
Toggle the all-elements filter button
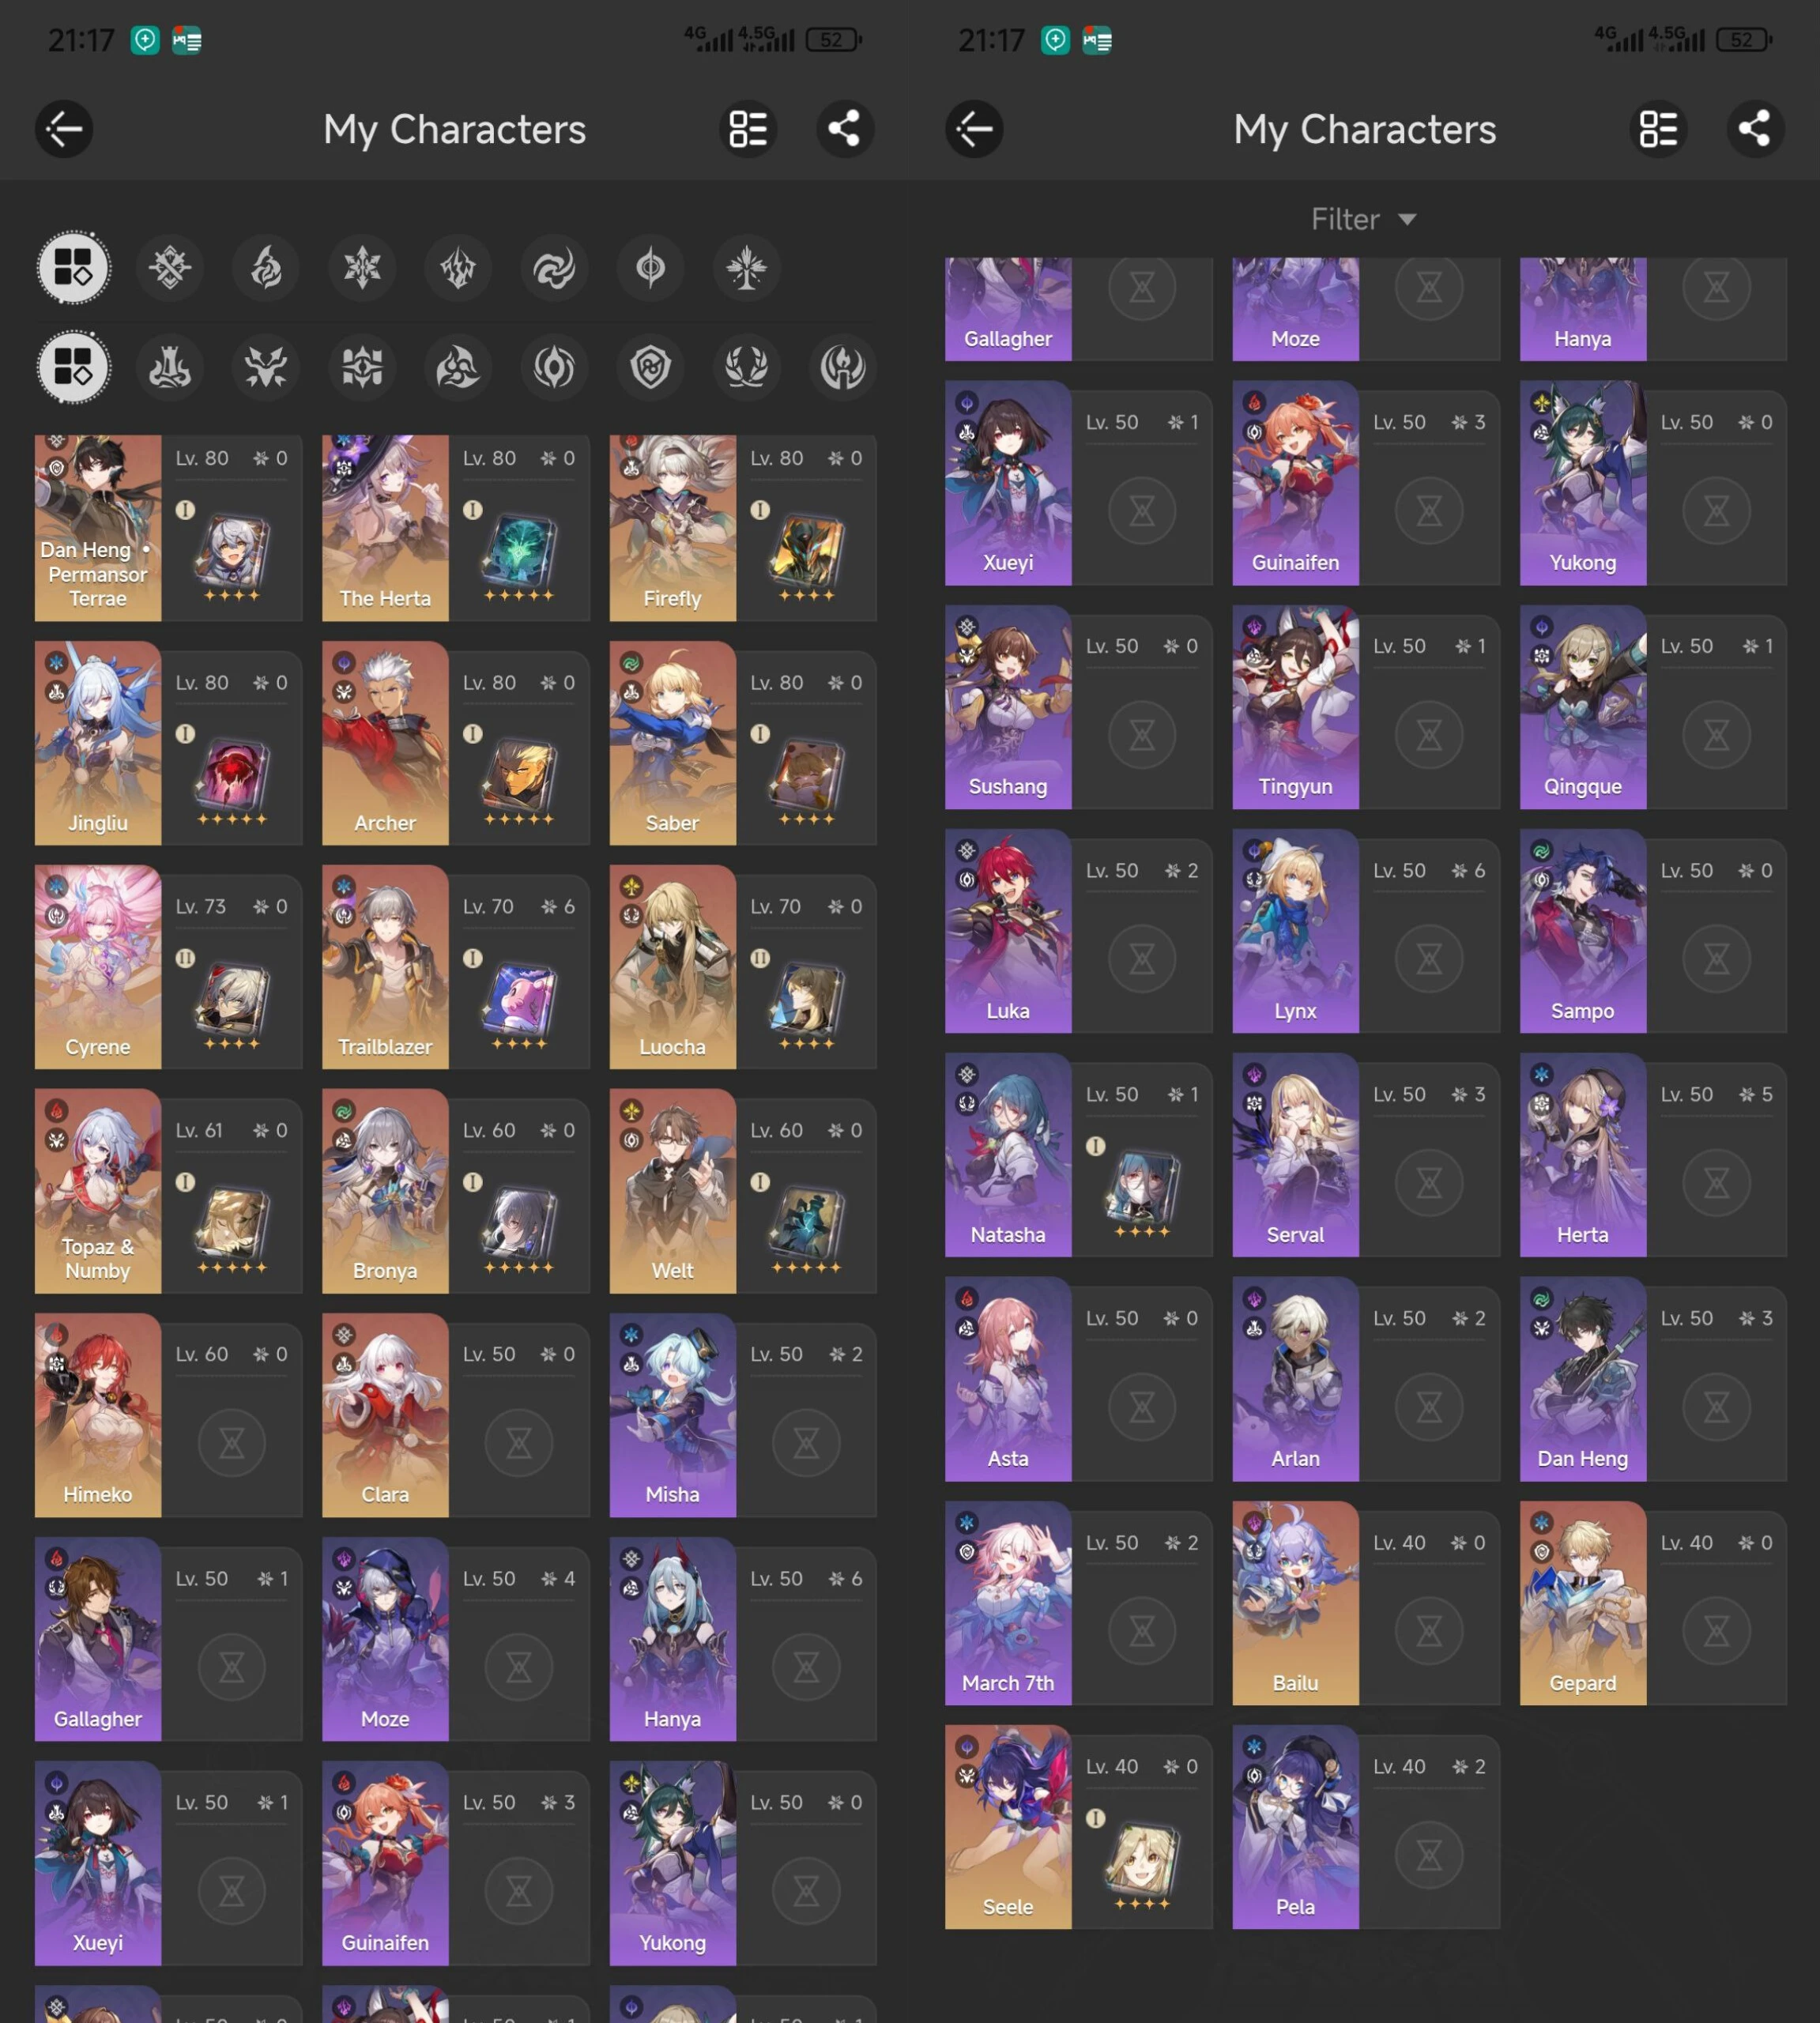(x=73, y=268)
